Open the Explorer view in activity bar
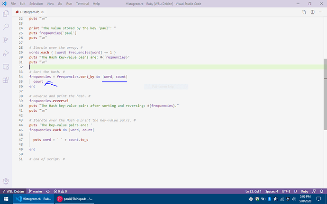Screen dimensions: 327x204 pos(6,14)
